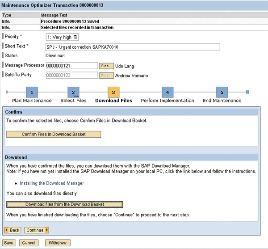
Task: Click the Status value 'Download'
Action: point(55,56)
